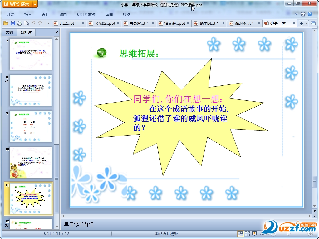The height and width of the screenshot is (239, 319).
Task: Select slide 12 thumbnail
Action: pyautogui.click(x=31, y=224)
